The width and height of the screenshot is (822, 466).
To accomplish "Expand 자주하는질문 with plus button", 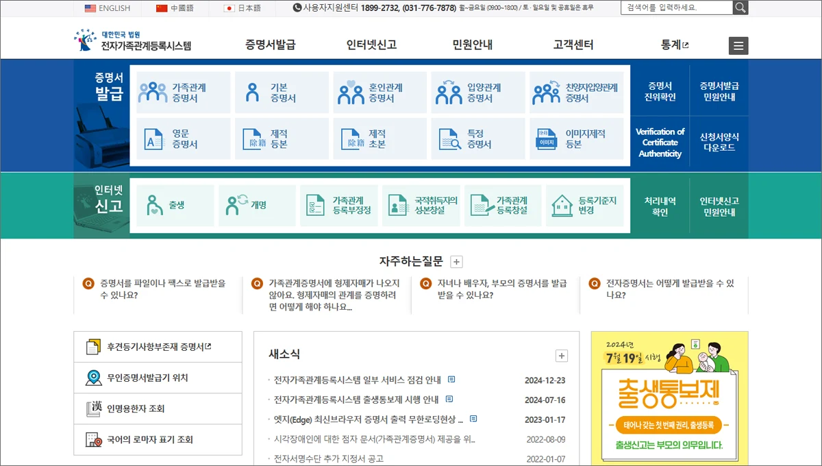I will point(458,262).
